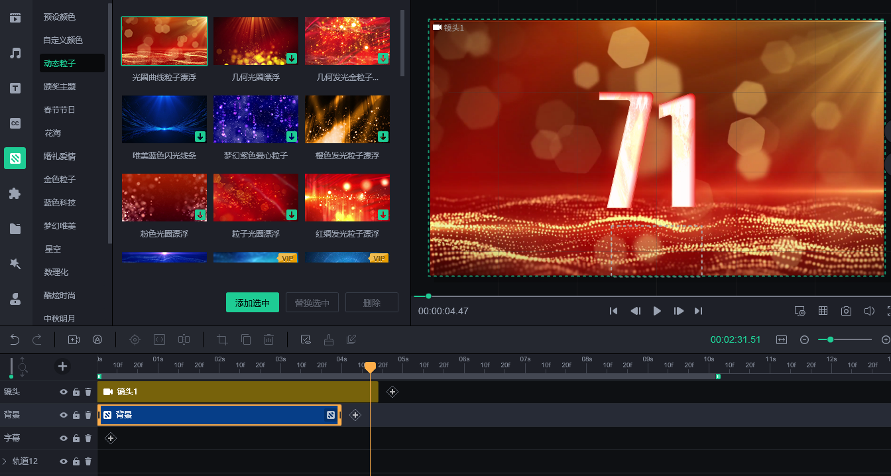This screenshot has width=891, height=476.
Task: Show the preview grid overlay
Action: click(823, 311)
